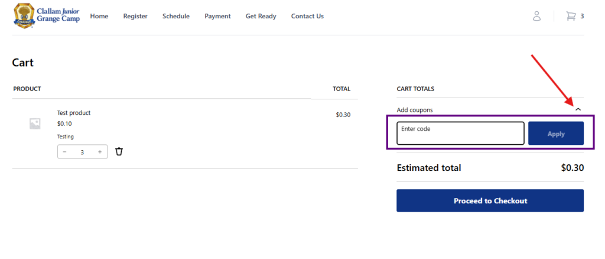Open the Register menu item
Viewport: 605px width, 259px height.
(135, 16)
